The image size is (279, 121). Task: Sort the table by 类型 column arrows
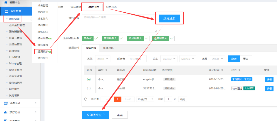pos(106,70)
